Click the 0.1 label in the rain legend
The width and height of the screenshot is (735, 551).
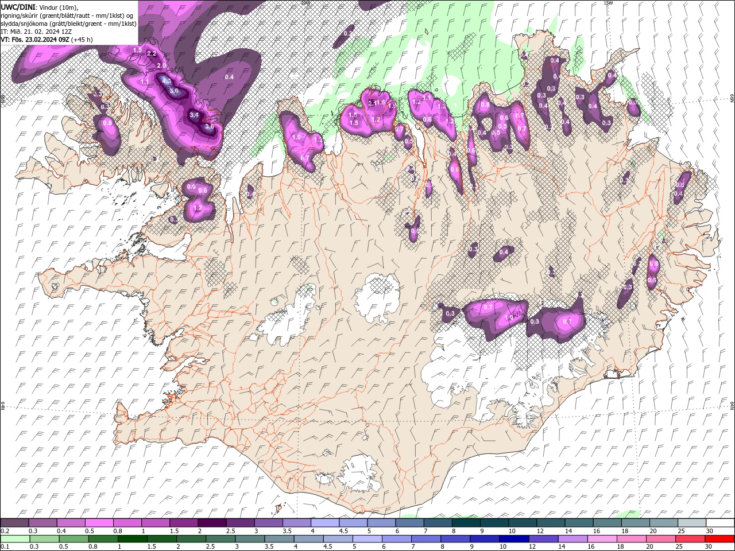[5, 547]
